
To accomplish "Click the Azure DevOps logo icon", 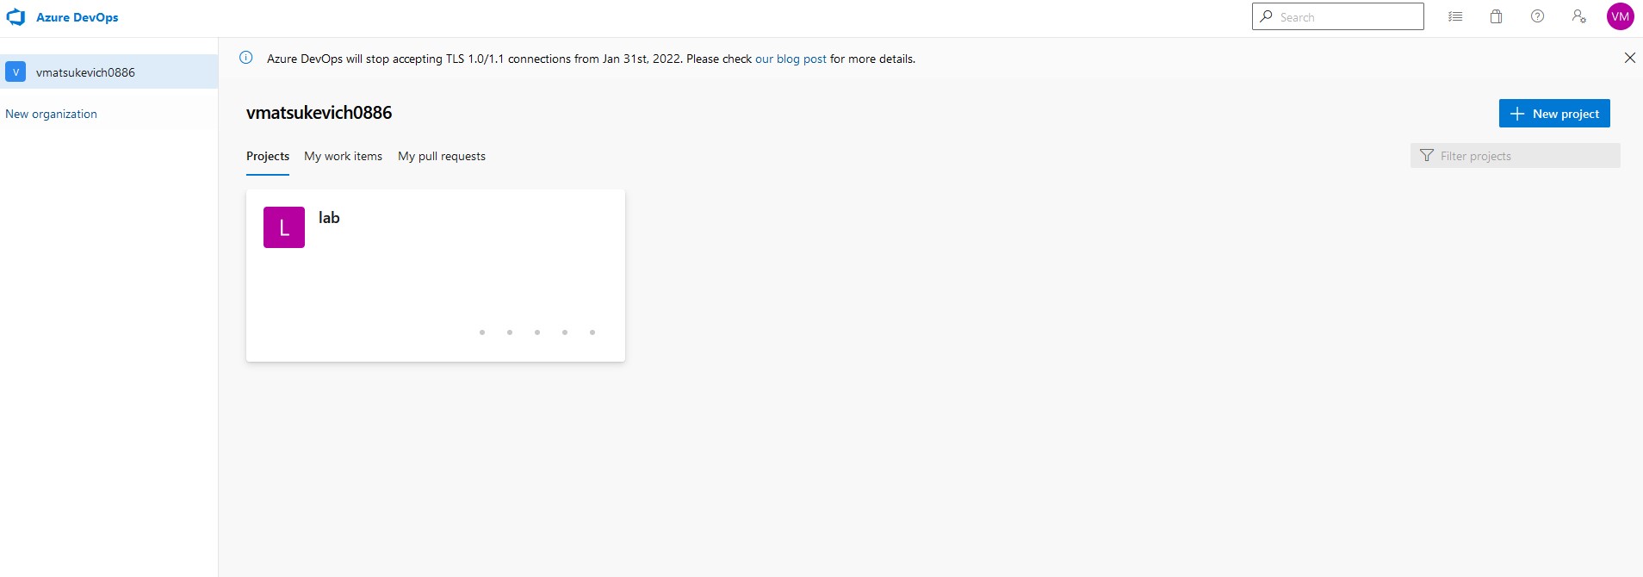I will pos(15,17).
